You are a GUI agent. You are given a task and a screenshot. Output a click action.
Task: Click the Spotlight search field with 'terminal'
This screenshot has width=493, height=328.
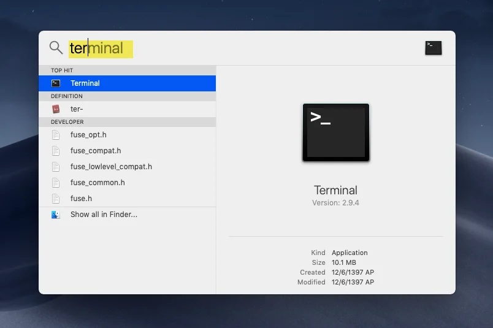[101, 49]
